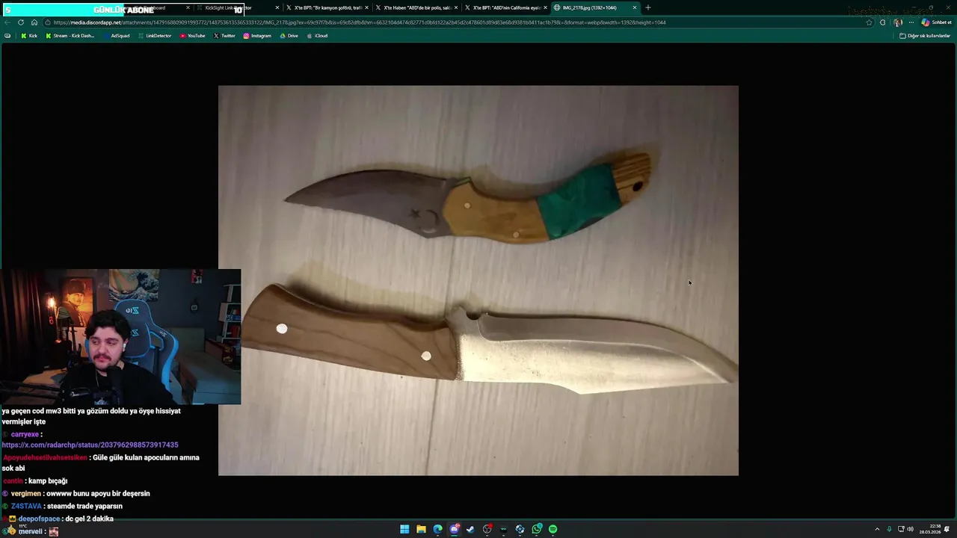Open the browser settings and more menu

[x=911, y=22]
